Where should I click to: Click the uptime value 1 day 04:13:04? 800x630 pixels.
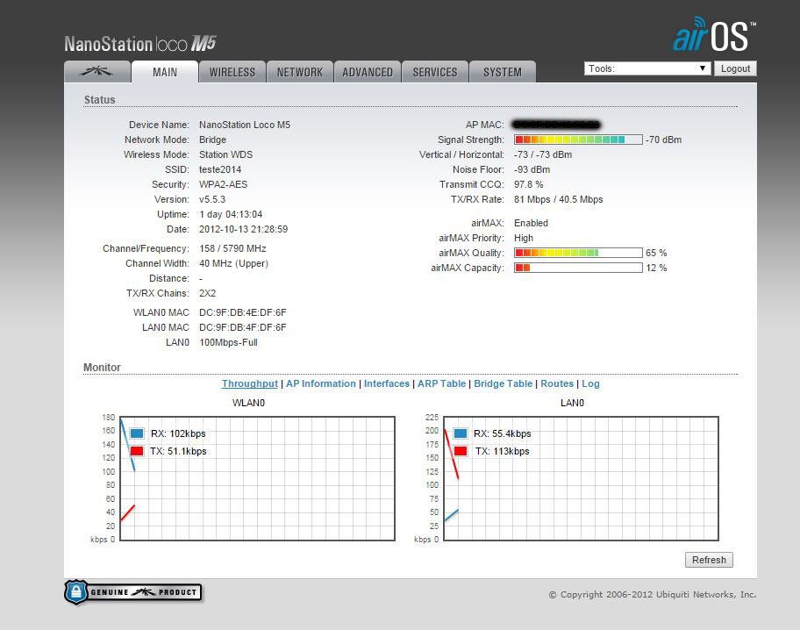(231, 214)
